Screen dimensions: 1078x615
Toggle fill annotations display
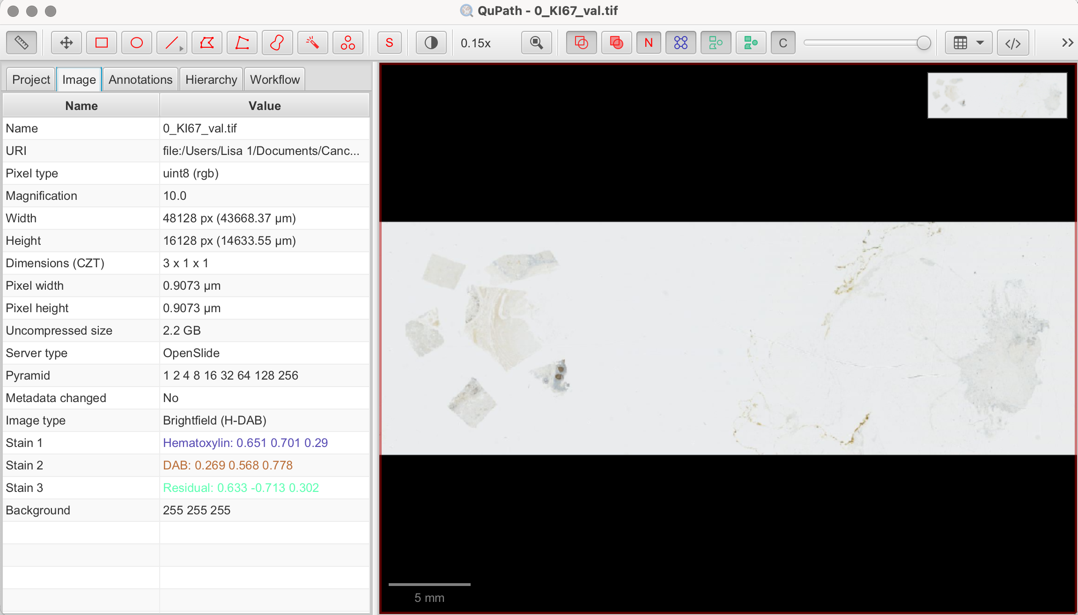coord(616,43)
